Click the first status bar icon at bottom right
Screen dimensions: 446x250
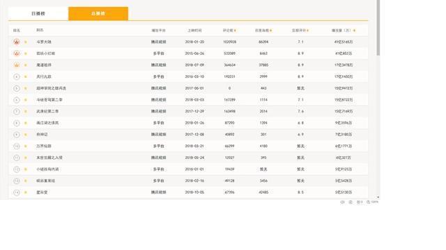(342, 202)
